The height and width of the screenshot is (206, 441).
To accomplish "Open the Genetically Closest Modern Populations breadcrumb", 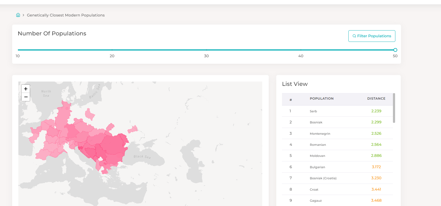I will 66,15.
